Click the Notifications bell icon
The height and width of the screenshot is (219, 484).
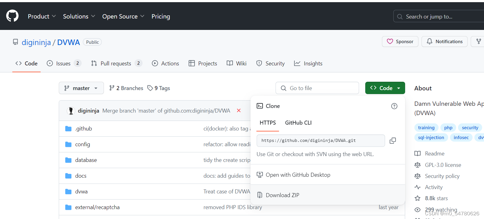click(x=430, y=41)
